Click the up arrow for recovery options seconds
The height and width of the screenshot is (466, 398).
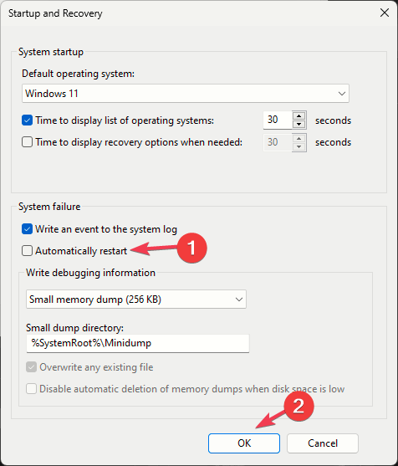[299, 138]
